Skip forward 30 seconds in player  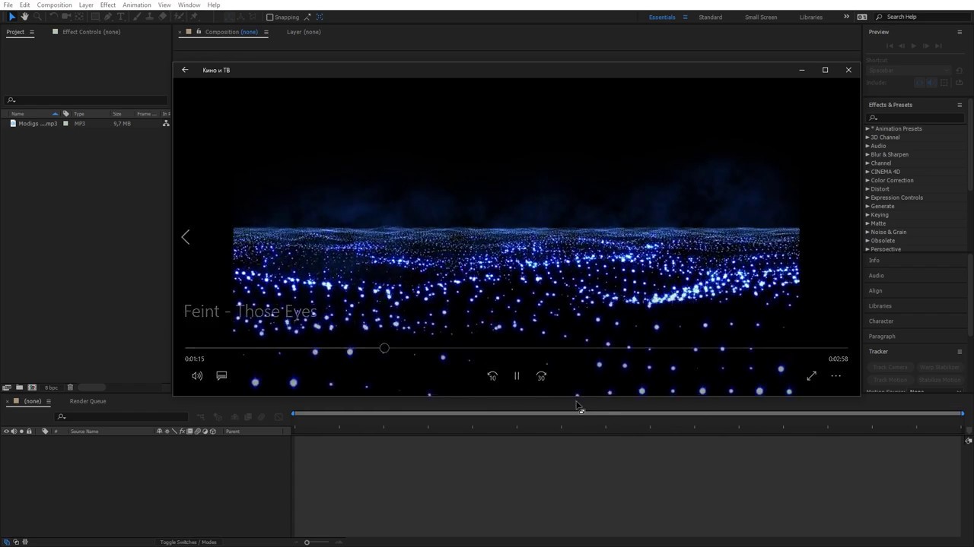pyautogui.click(x=541, y=376)
